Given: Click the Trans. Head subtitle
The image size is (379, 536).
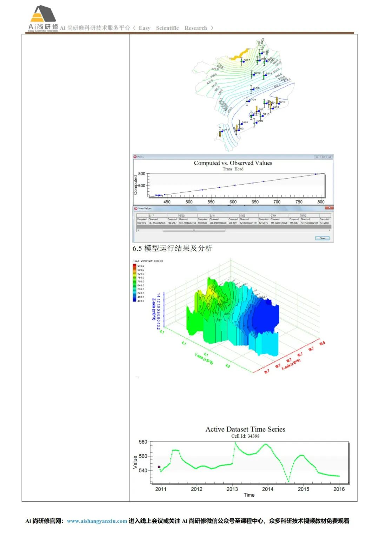Looking at the screenshot, I should point(233,169).
